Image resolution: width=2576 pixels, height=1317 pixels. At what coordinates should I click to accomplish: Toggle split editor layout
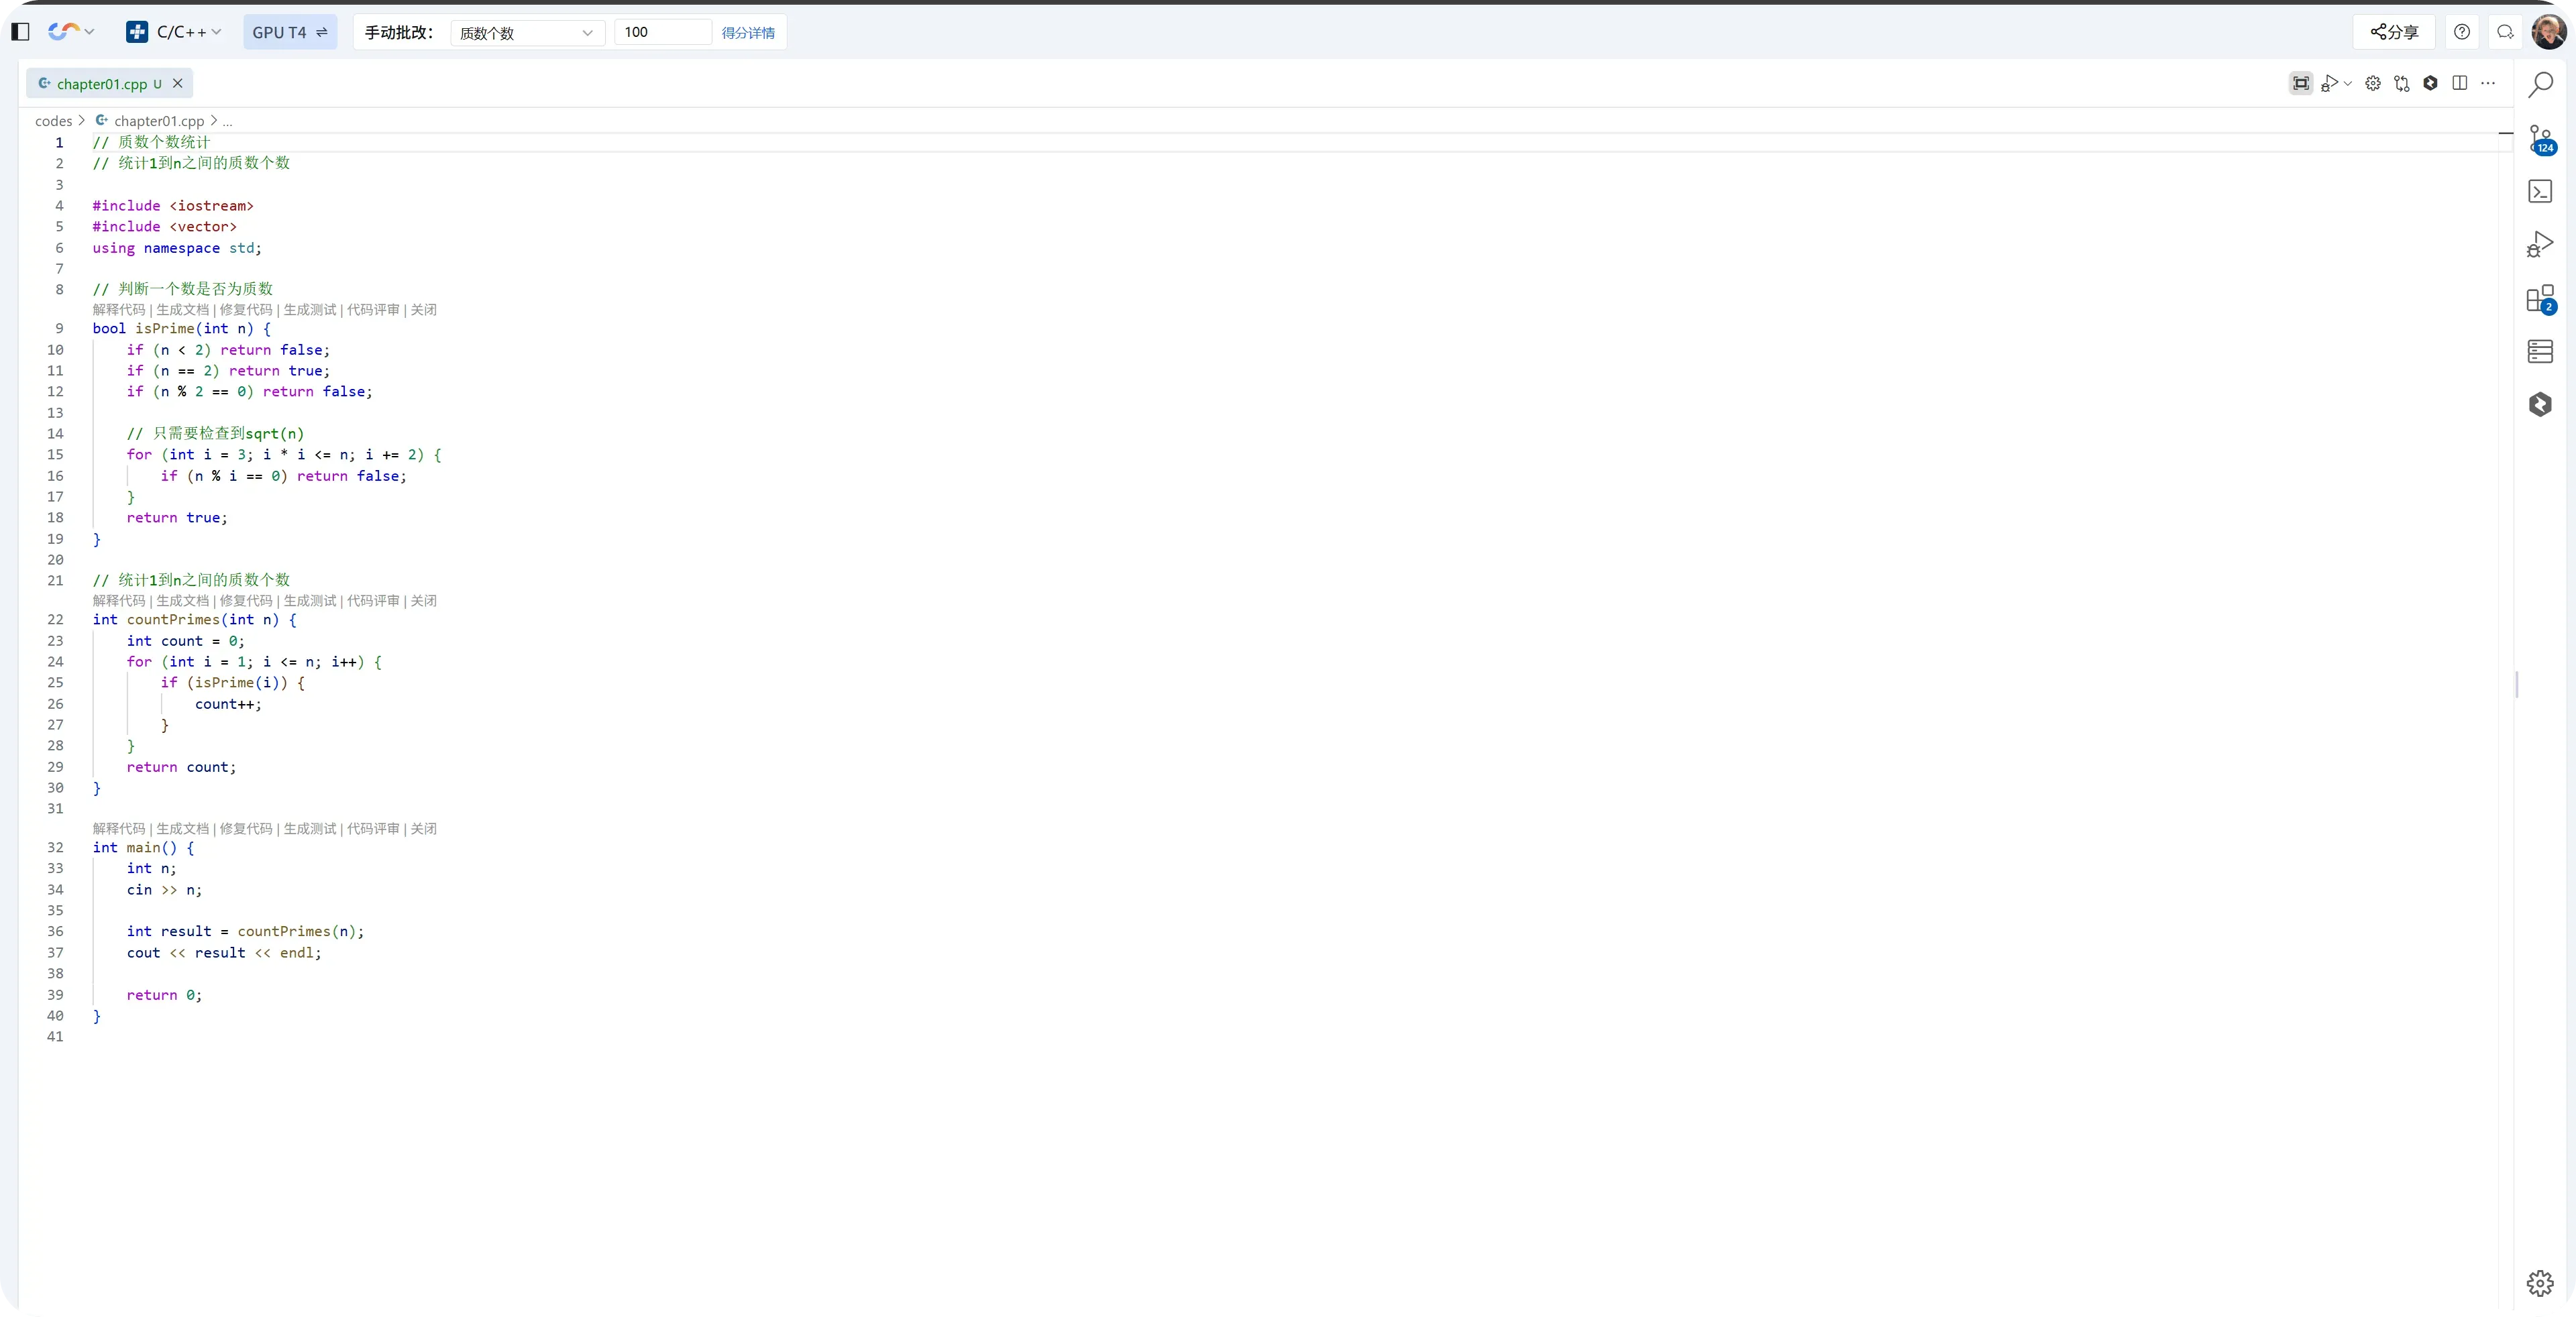[x=2459, y=84]
